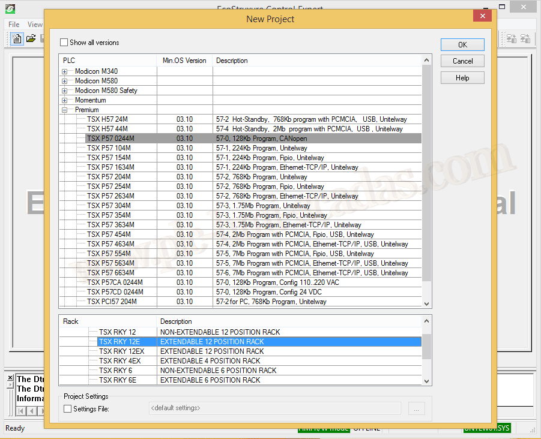
Task: Expand the Modicon M580 Safety node
Action: click(65, 91)
